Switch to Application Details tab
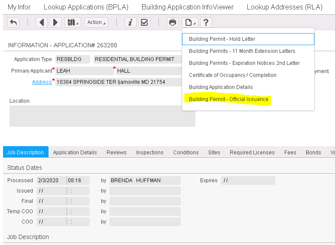The image size is (335, 245). tap(75, 152)
